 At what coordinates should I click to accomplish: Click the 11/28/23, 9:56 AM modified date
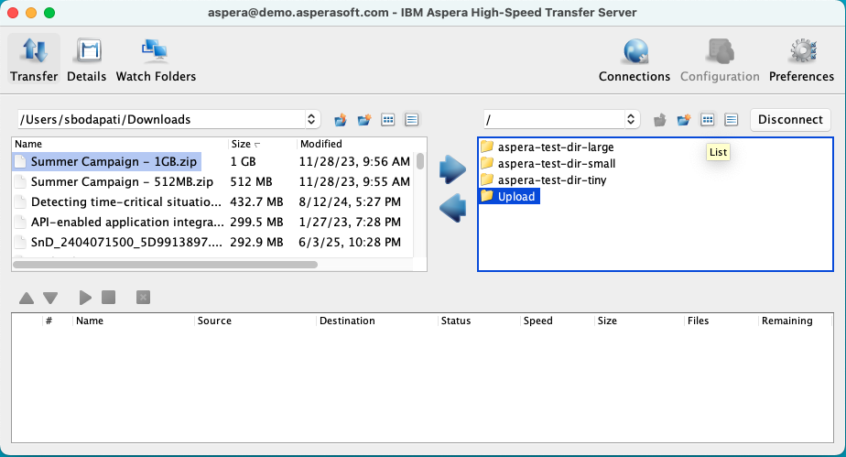tap(354, 161)
